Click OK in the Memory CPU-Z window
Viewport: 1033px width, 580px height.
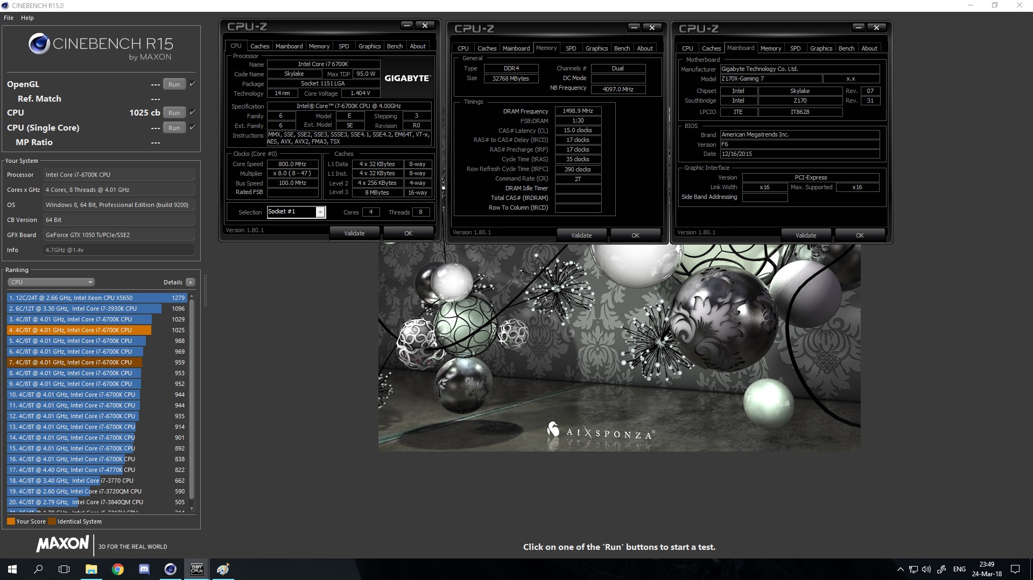tap(635, 235)
